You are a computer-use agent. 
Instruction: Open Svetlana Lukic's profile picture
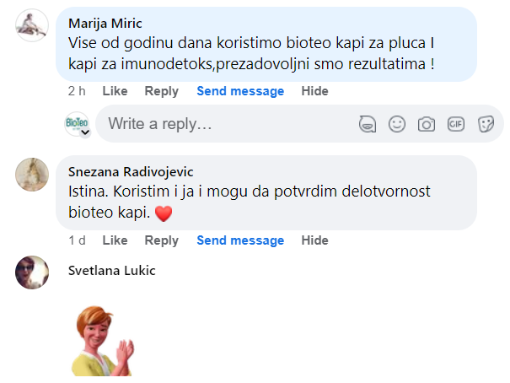tap(32, 272)
